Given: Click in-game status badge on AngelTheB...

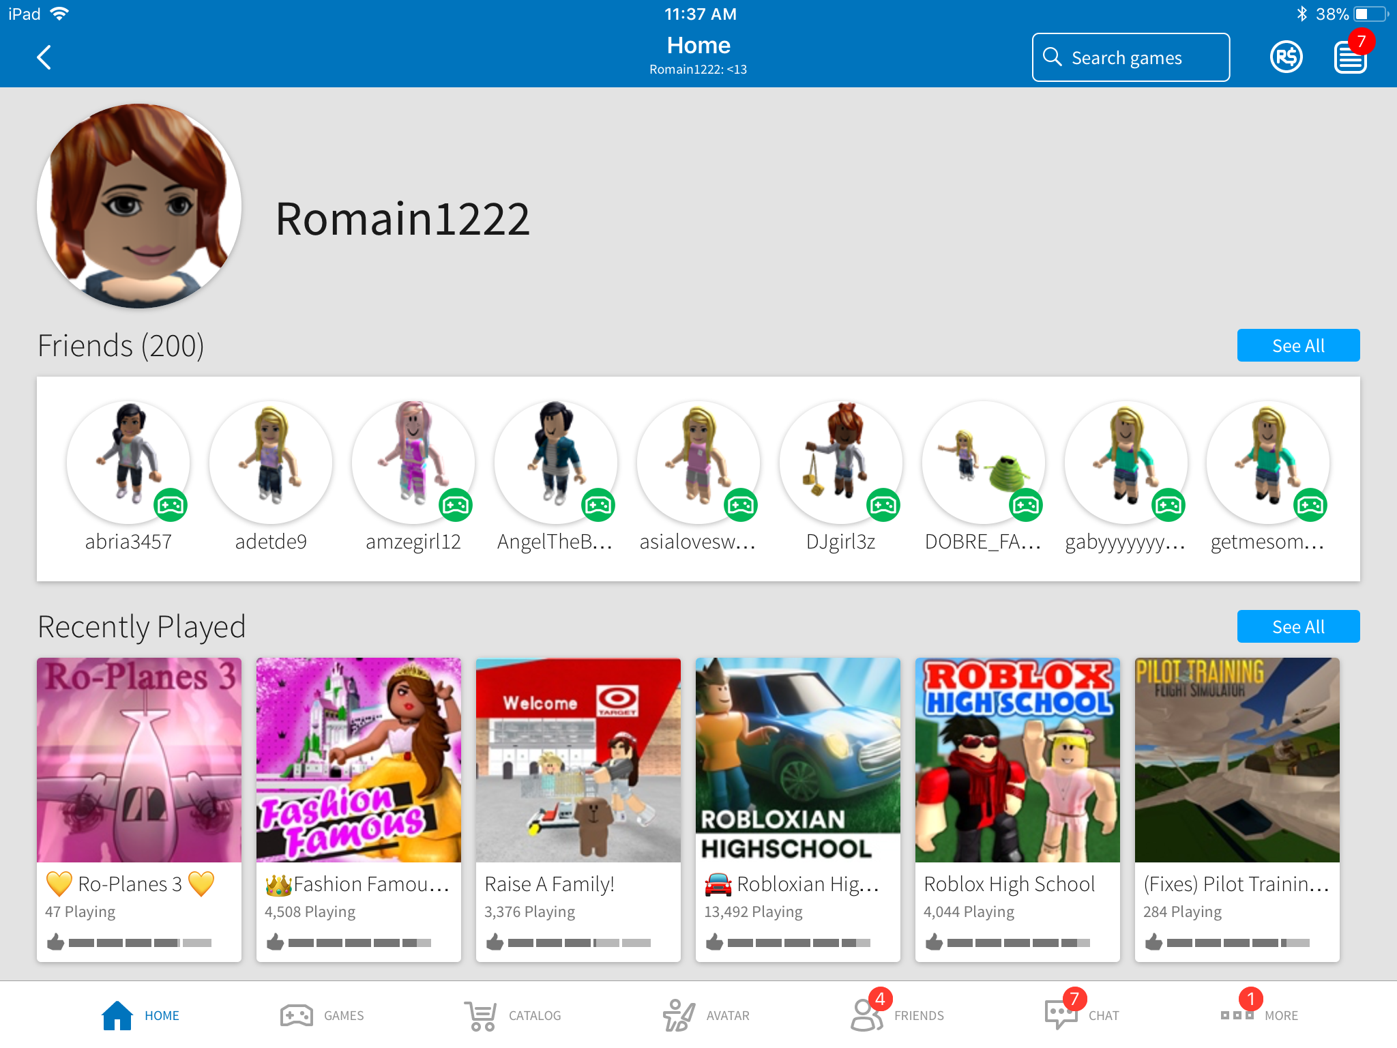Looking at the screenshot, I should pos(598,505).
